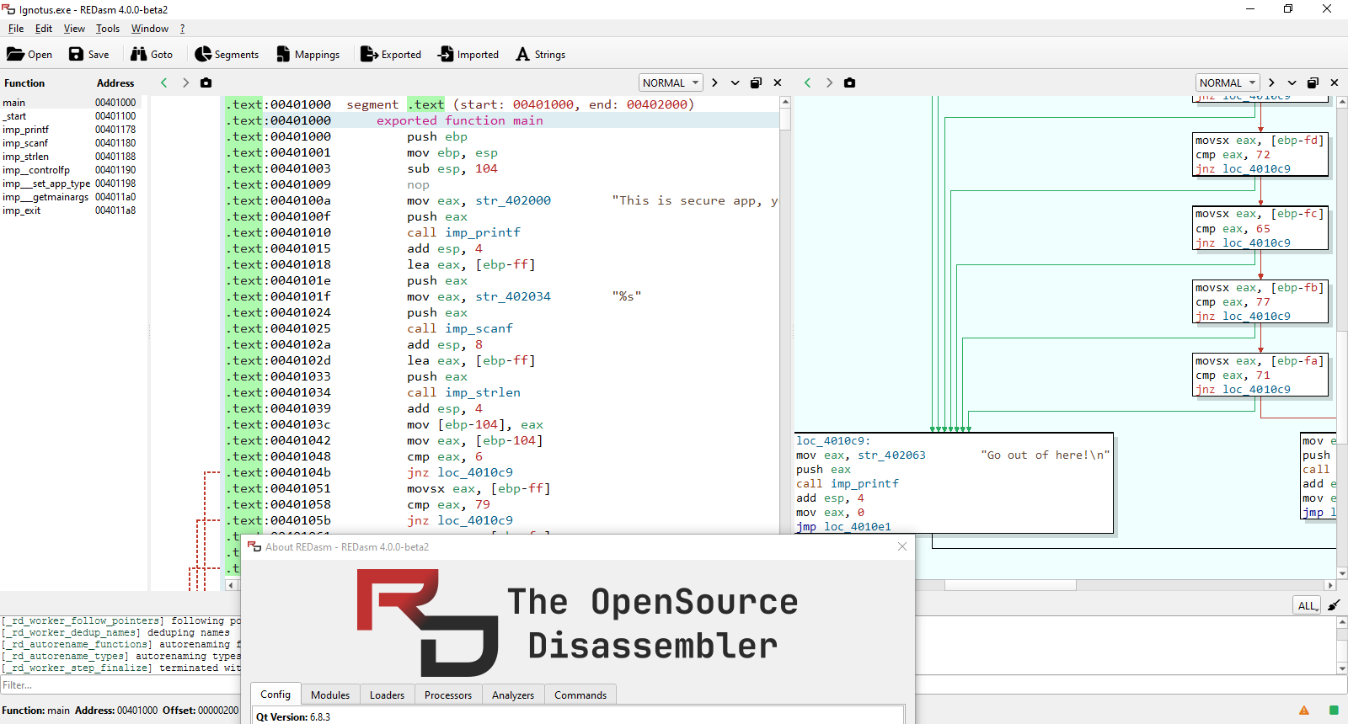The image size is (1348, 724).
Task: Click jmp loc_4010e1 in graph node
Action: [x=843, y=527]
